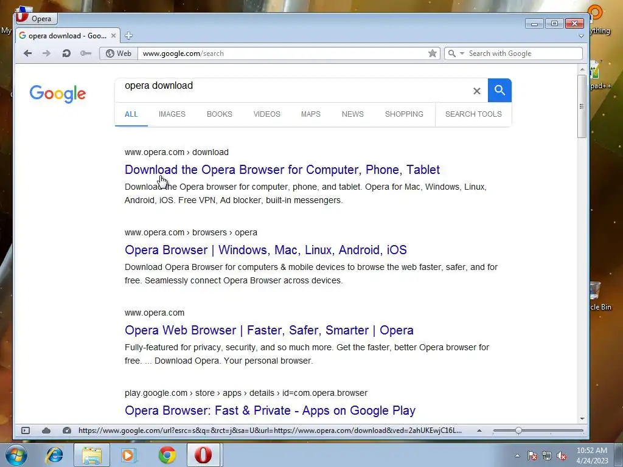Open Windows Media Player from the taskbar
Screen dimensions: 623x467
pos(128,455)
